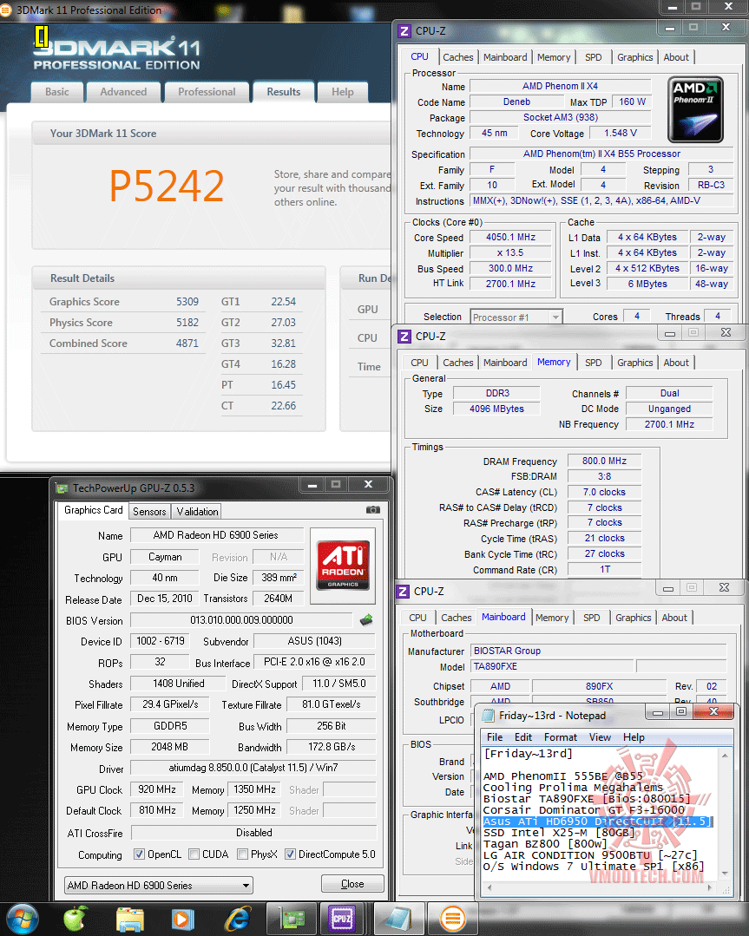Select the Results tab in 3DMark
This screenshot has height=936, width=749.
click(284, 92)
